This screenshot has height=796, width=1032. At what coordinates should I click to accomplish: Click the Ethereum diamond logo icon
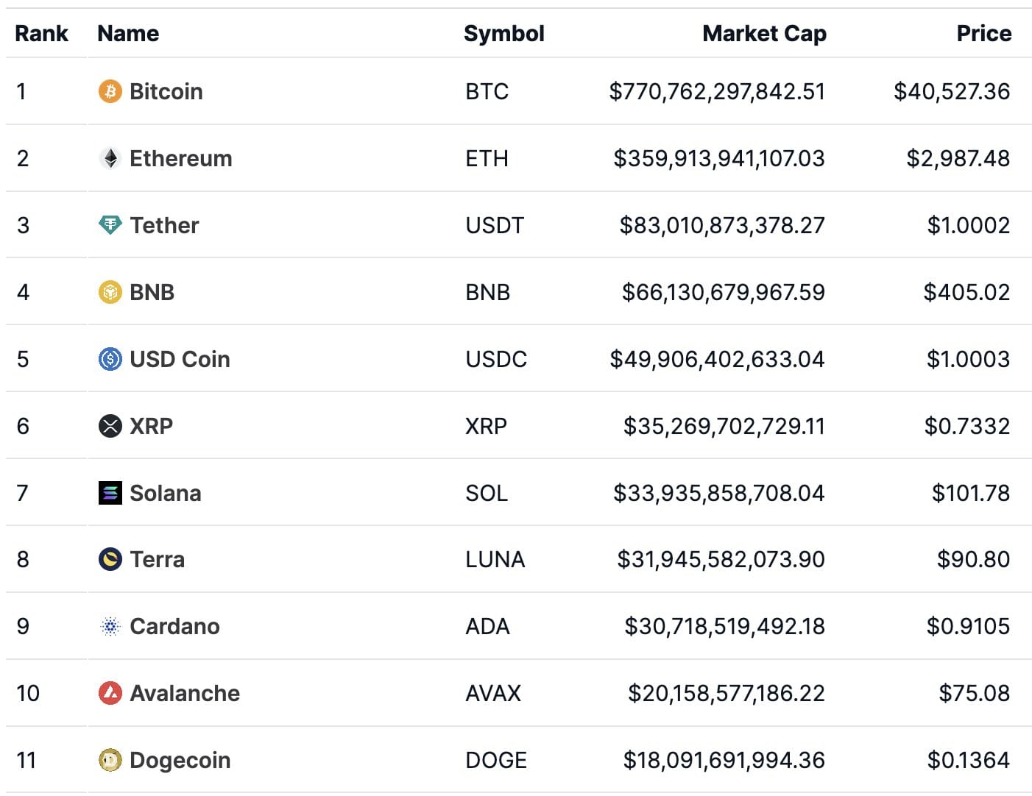point(110,158)
